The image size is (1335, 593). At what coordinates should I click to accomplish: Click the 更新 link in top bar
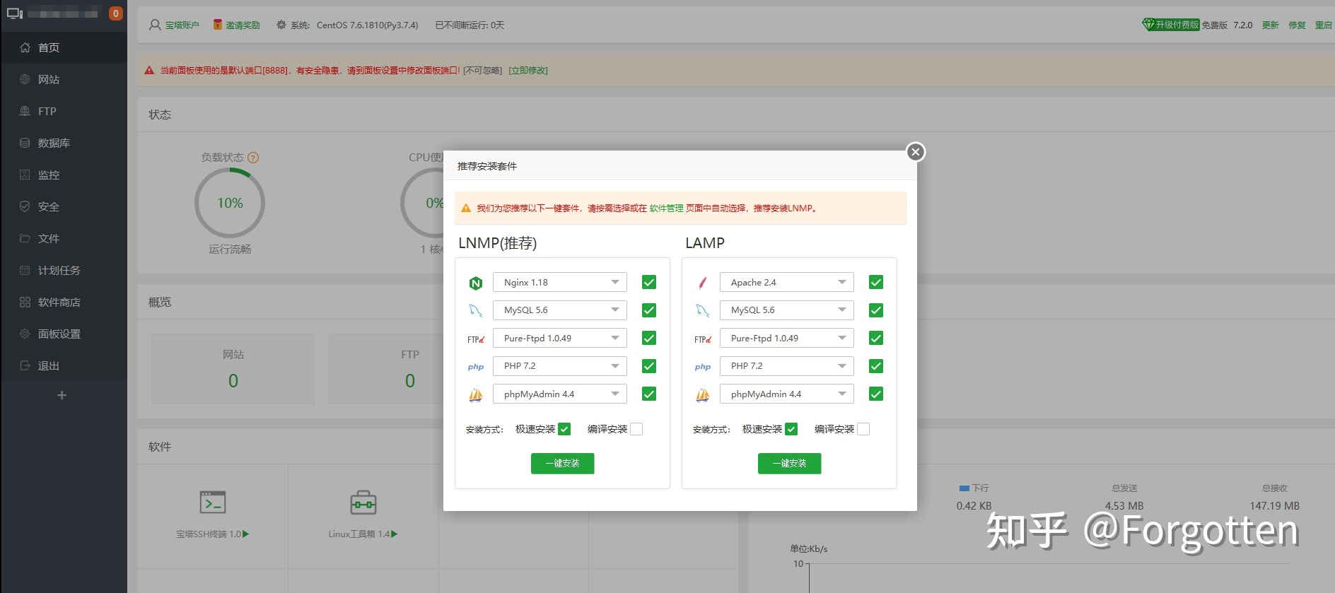(x=1271, y=25)
